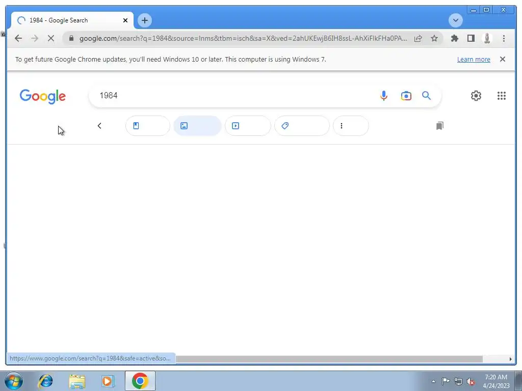Select the Books filter chip

coord(147,126)
